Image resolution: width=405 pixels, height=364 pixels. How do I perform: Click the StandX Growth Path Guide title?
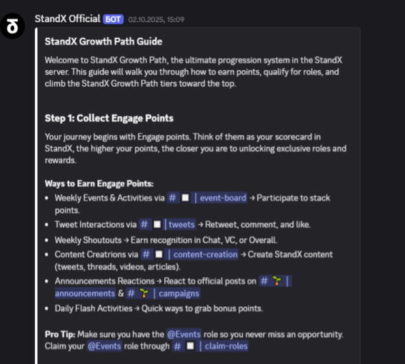pos(103,42)
